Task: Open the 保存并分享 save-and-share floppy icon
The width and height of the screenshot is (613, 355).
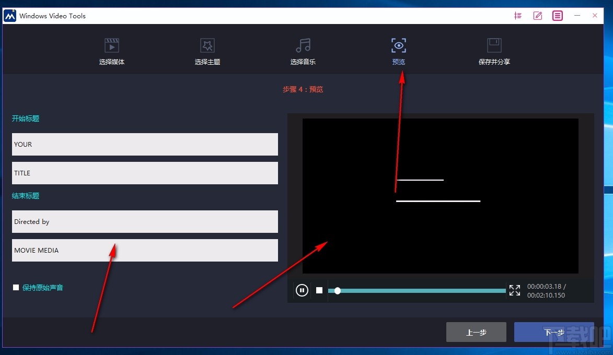Action: point(494,45)
